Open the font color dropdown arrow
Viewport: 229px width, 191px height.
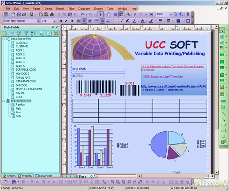pos(138,21)
